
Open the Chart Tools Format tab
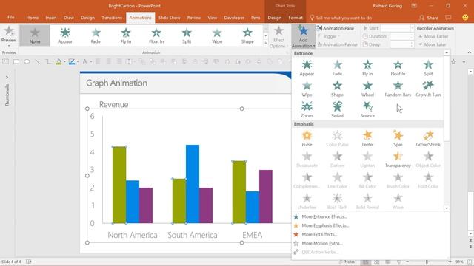(x=296, y=18)
